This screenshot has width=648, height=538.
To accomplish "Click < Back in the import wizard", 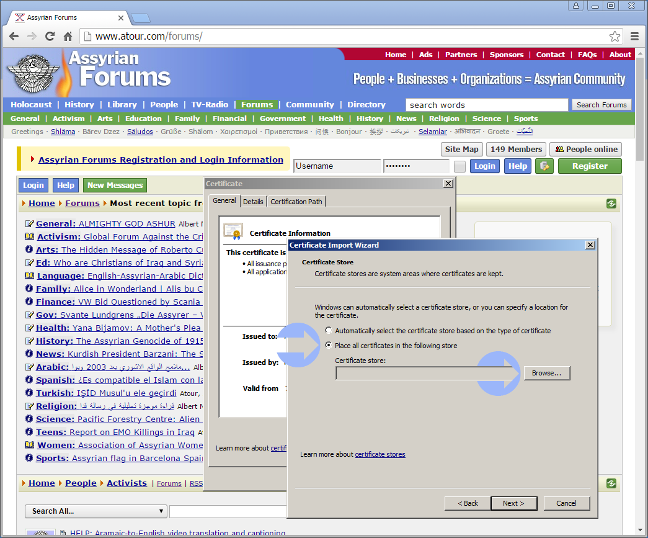I will pyautogui.click(x=468, y=503).
